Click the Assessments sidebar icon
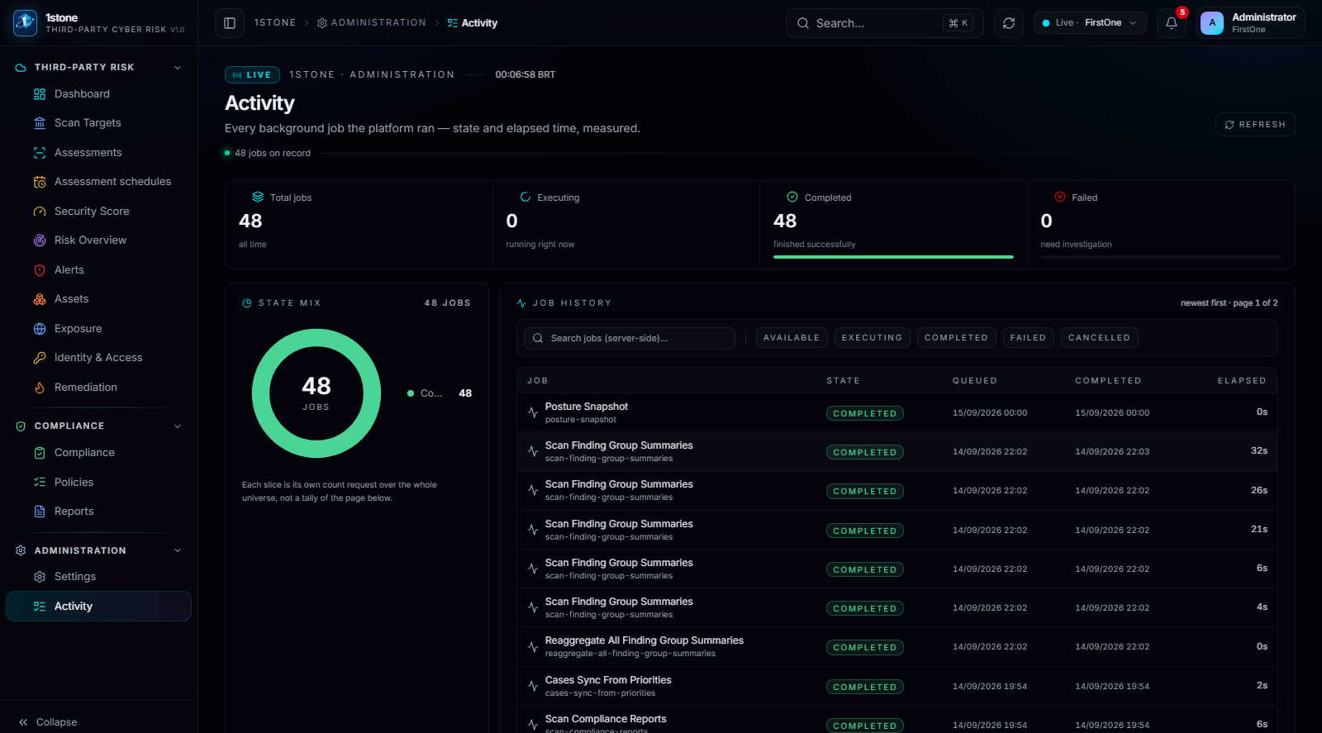 point(40,153)
